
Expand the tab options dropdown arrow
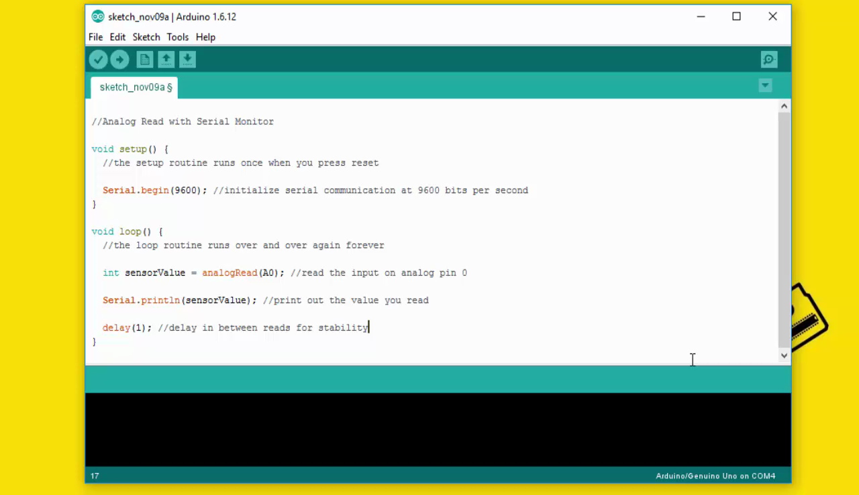pyautogui.click(x=765, y=86)
